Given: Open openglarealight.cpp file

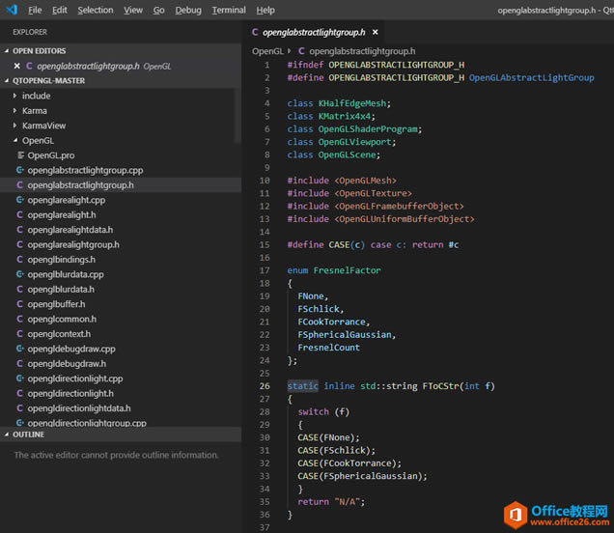Looking at the screenshot, I should click(121, 200).
